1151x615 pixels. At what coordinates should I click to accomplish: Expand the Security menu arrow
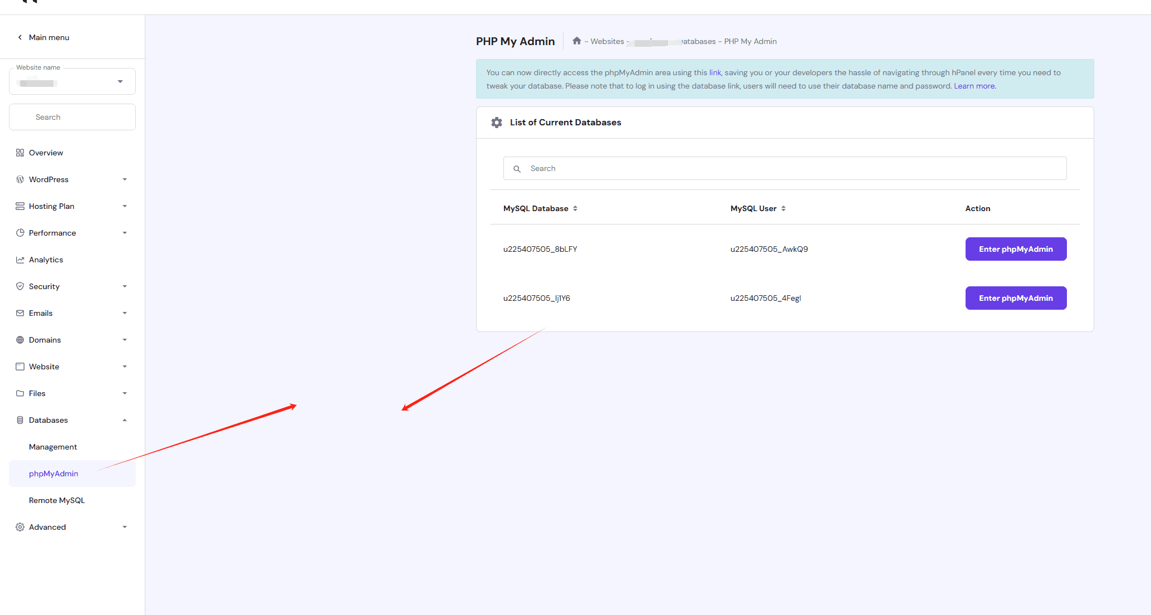click(x=125, y=286)
